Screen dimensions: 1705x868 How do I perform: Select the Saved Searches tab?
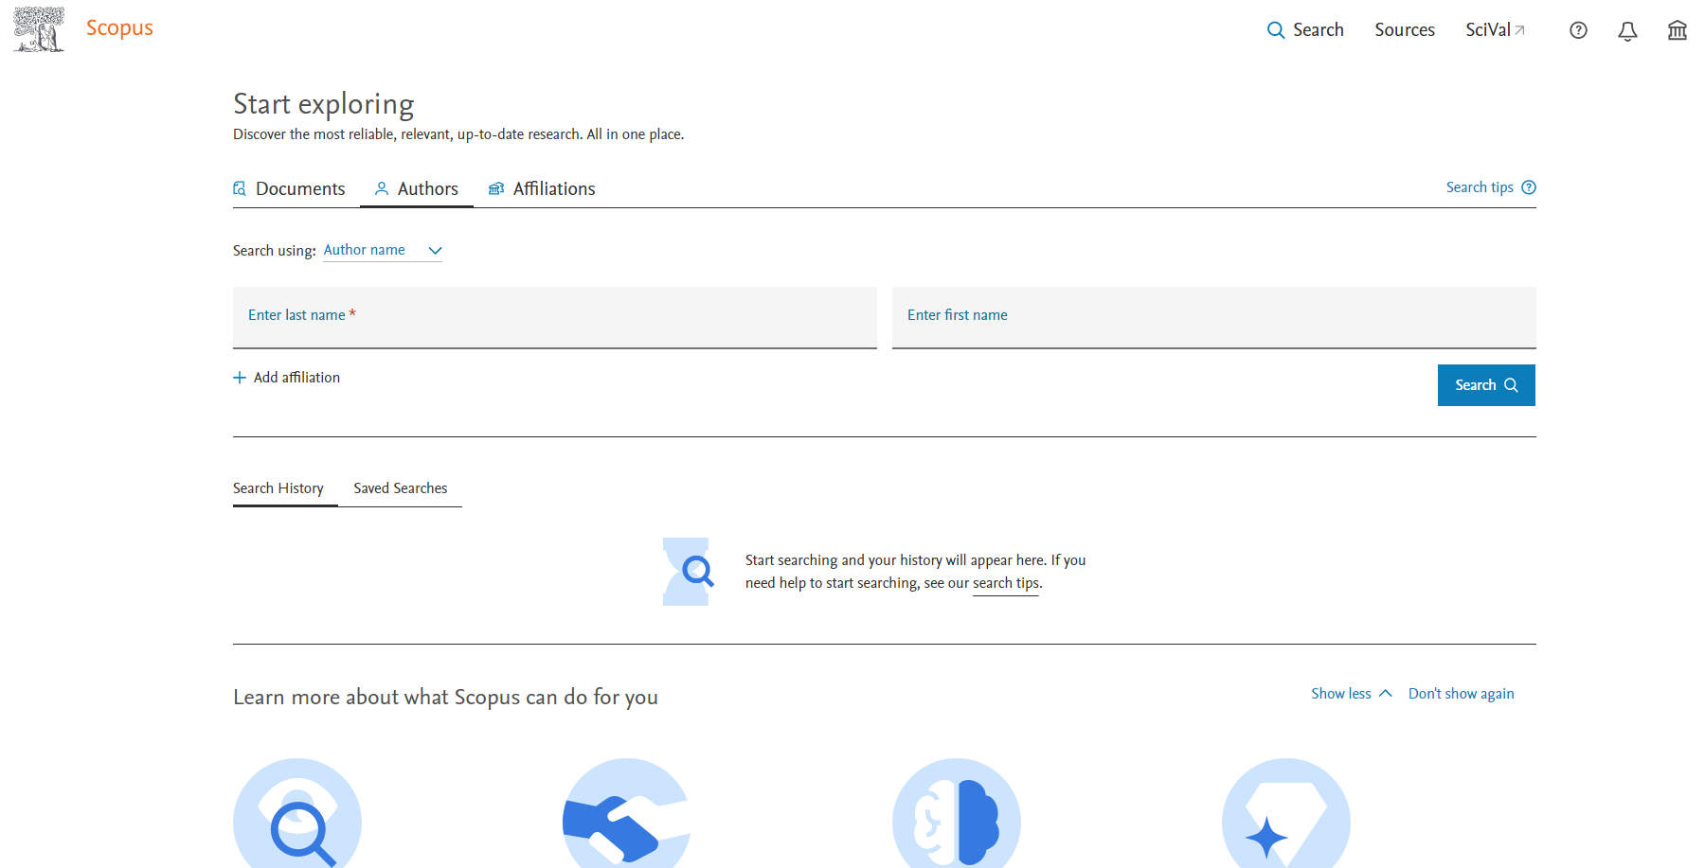[x=401, y=488]
